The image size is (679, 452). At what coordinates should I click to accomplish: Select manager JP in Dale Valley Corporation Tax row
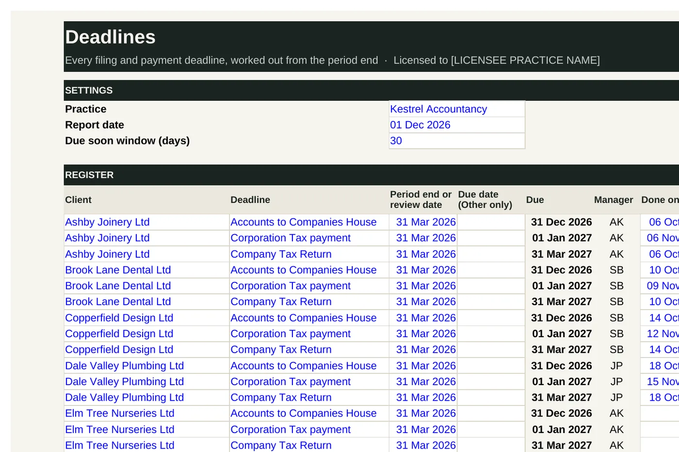[616, 382]
